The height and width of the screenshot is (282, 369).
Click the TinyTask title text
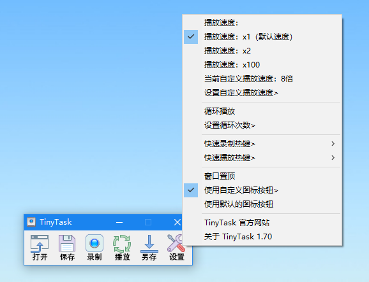click(56, 222)
